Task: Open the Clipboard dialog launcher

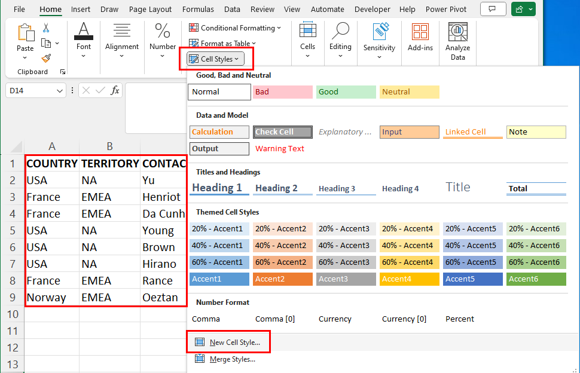Action: (63, 72)
